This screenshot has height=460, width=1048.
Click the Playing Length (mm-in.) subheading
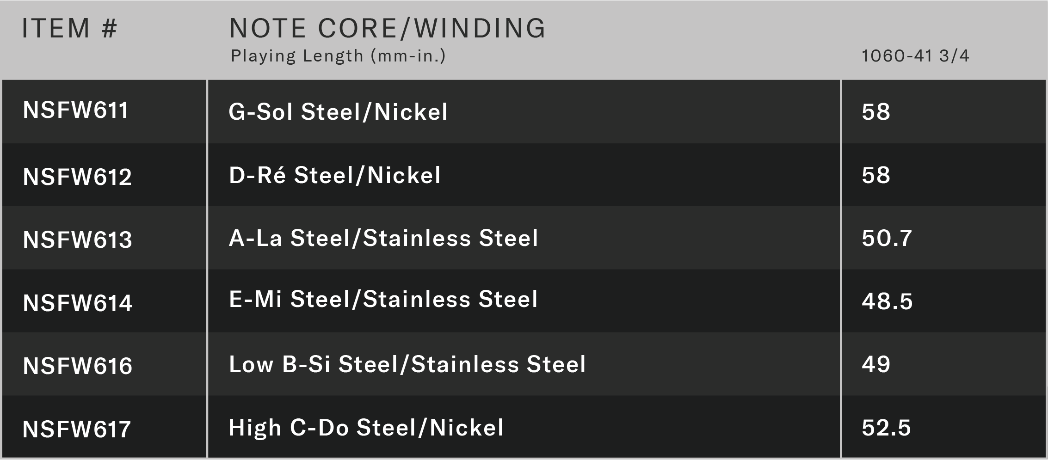coord(338,56)
